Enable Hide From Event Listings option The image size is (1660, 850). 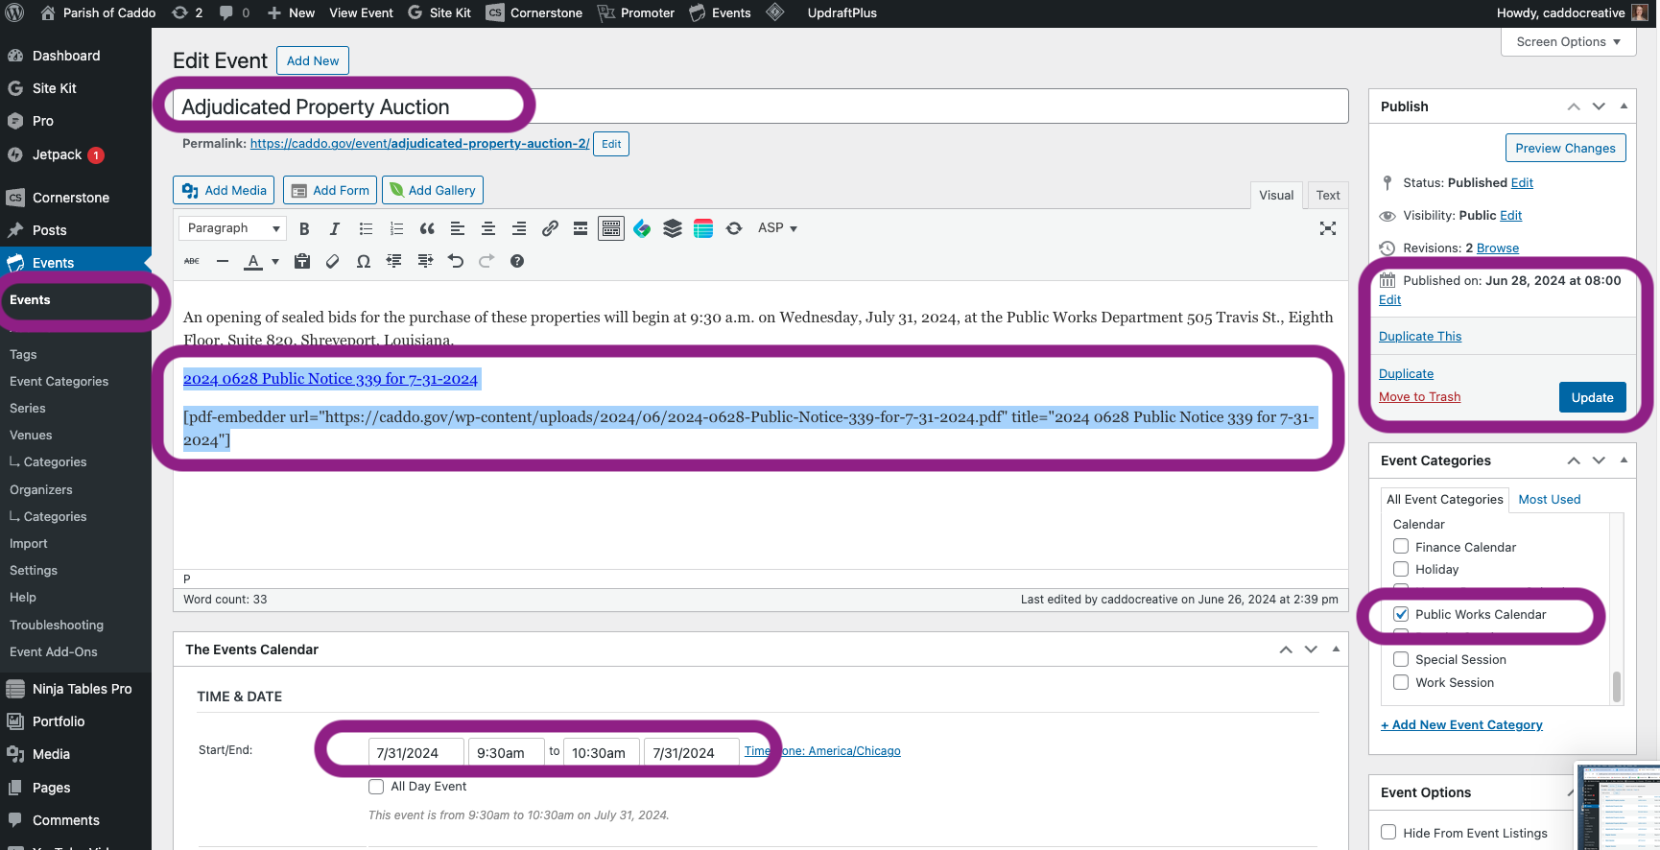pos(1388,833)
